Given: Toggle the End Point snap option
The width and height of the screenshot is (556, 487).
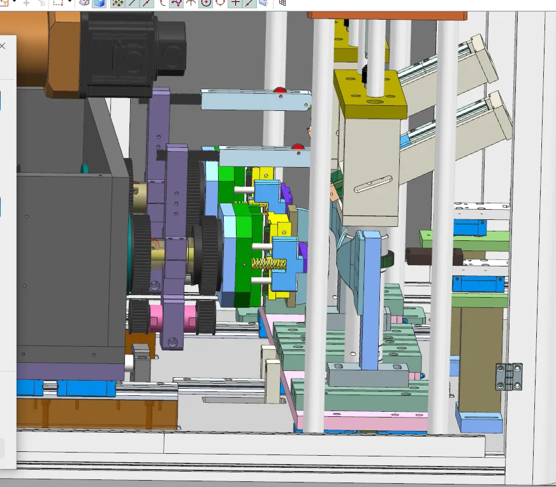Looking at the screenshot, I should [132, 3].
